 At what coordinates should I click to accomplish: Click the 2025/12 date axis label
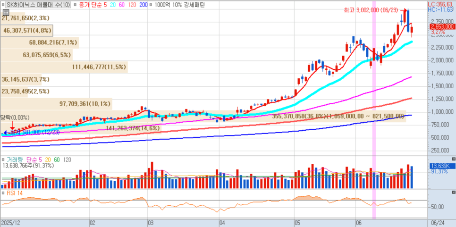11,223
